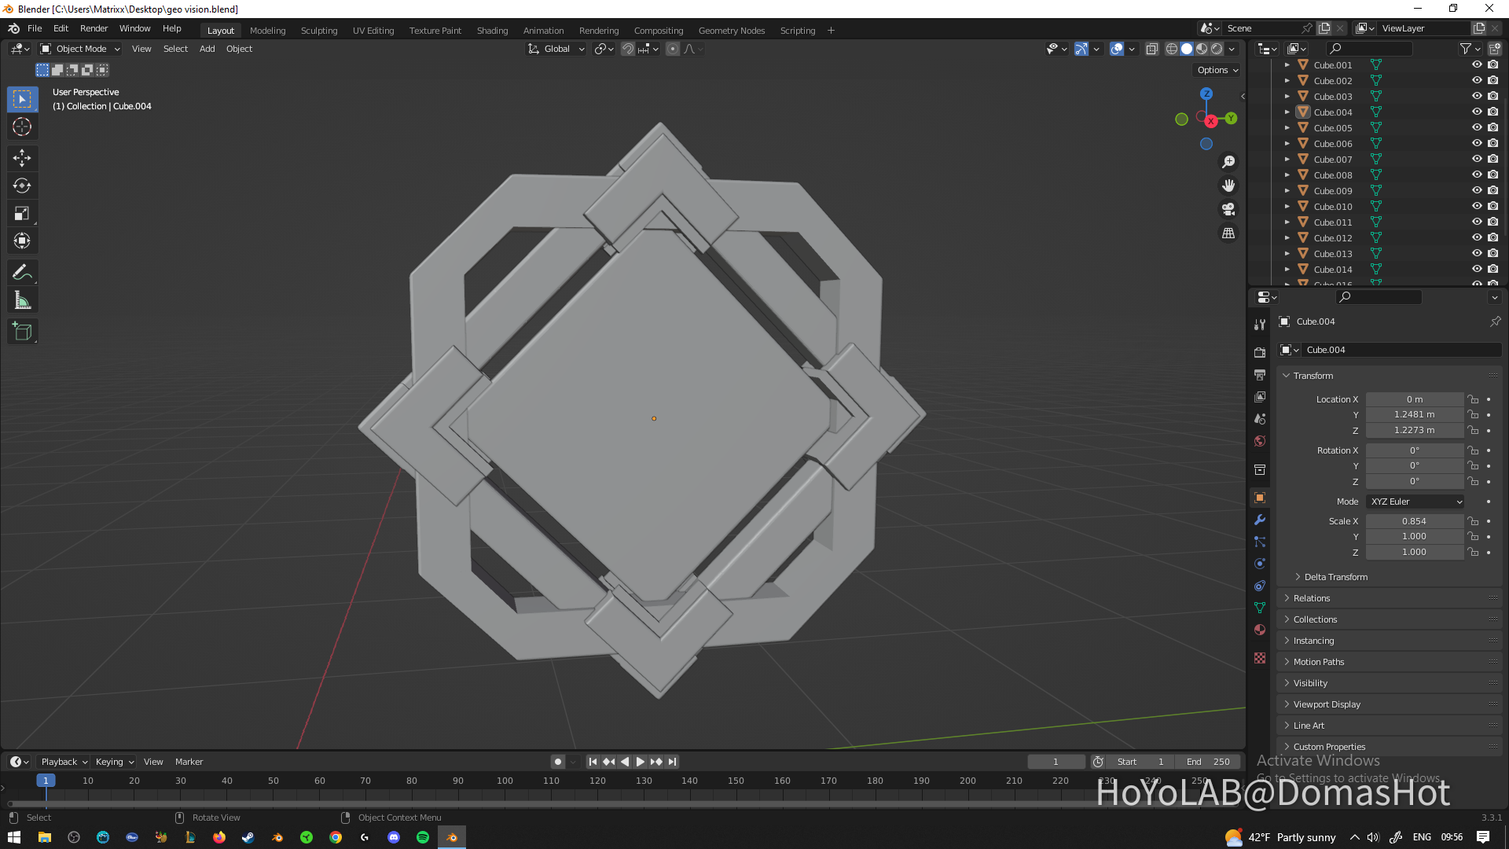Open the Rotation Mode dropdown

(x=1415, y=501)
